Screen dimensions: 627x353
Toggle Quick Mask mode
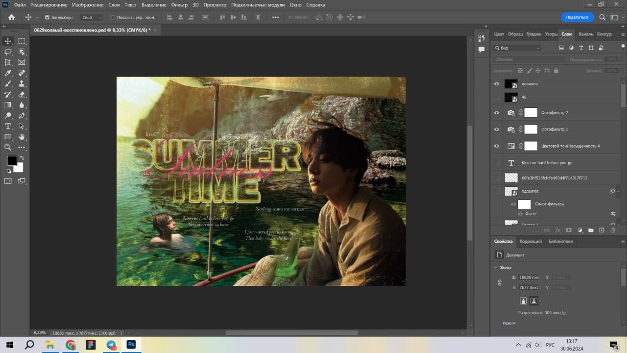pyautogui.click(x=8, y=181)
